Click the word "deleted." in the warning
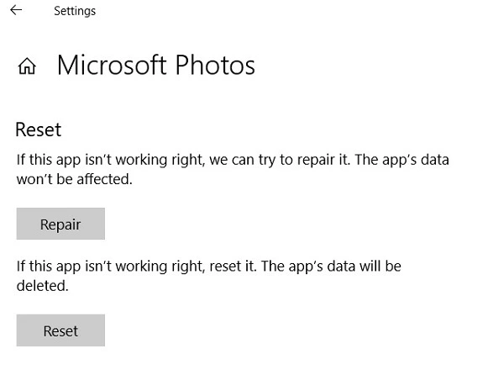Image resolution: width=504 pixels, height=391 pixels. 42,286
